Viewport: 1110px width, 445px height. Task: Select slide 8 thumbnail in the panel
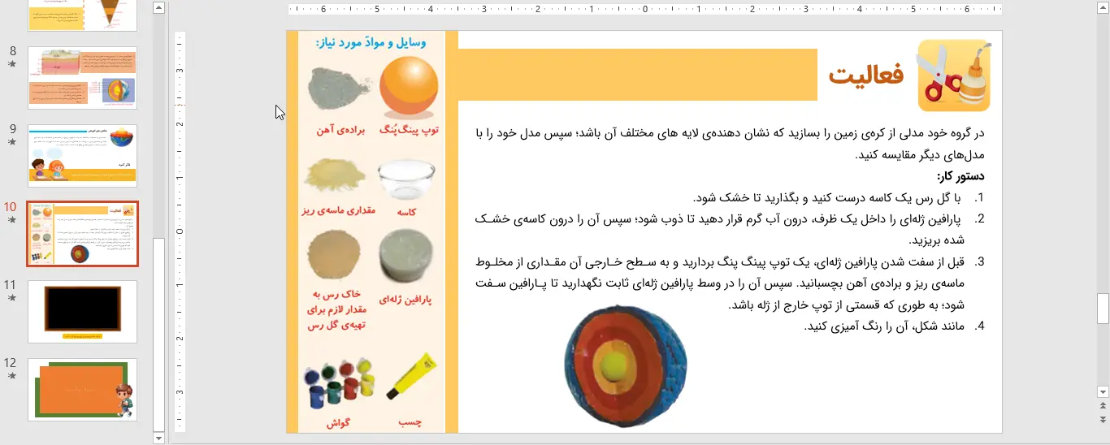82,78
